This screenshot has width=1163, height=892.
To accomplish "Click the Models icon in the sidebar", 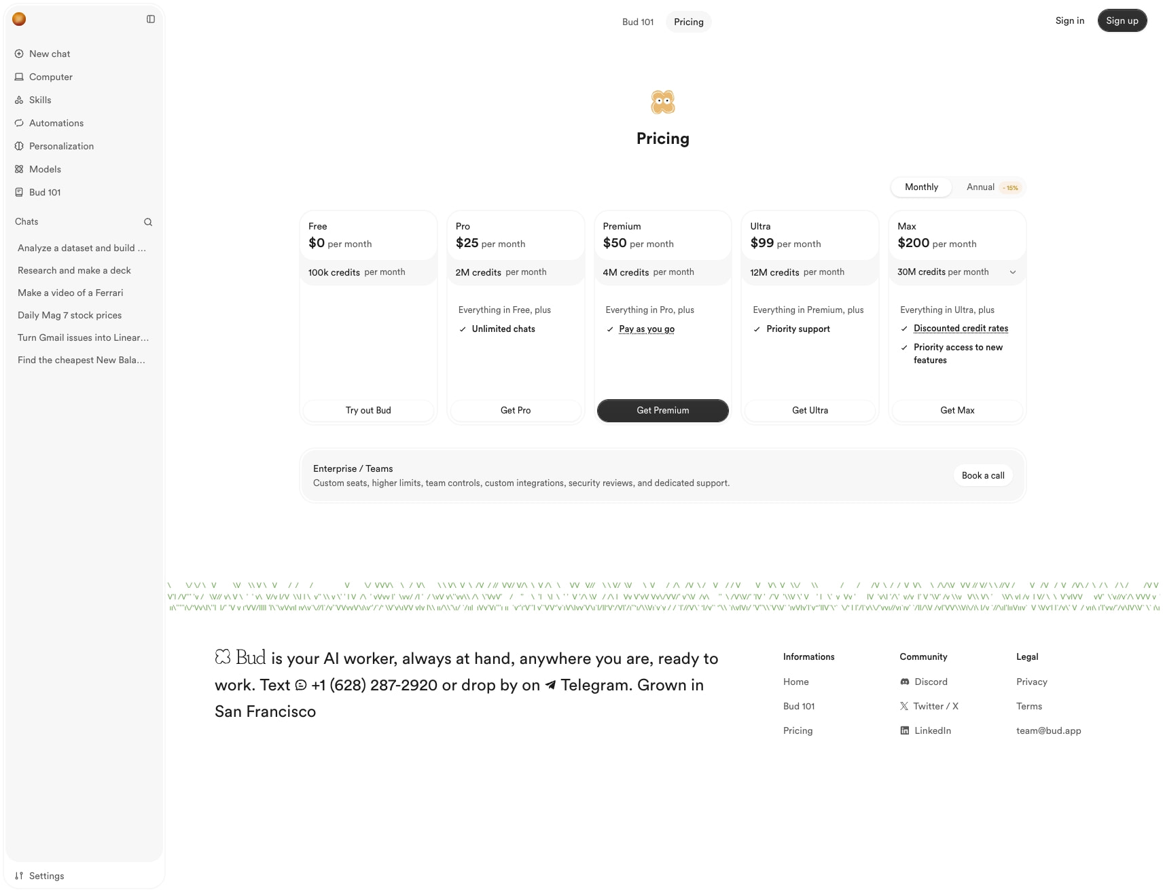I will tap(19, 169).
